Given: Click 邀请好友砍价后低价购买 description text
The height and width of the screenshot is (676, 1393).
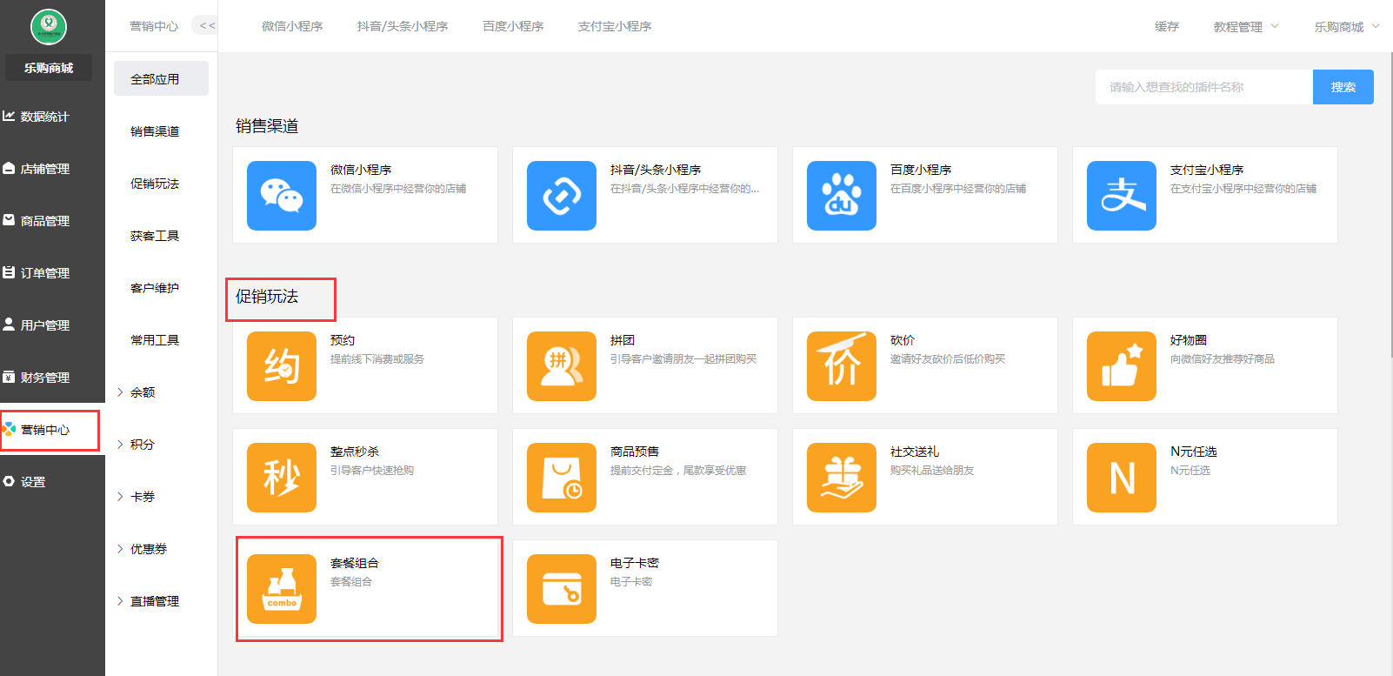Looking at the screenshot, I should (x=948, y=359).
